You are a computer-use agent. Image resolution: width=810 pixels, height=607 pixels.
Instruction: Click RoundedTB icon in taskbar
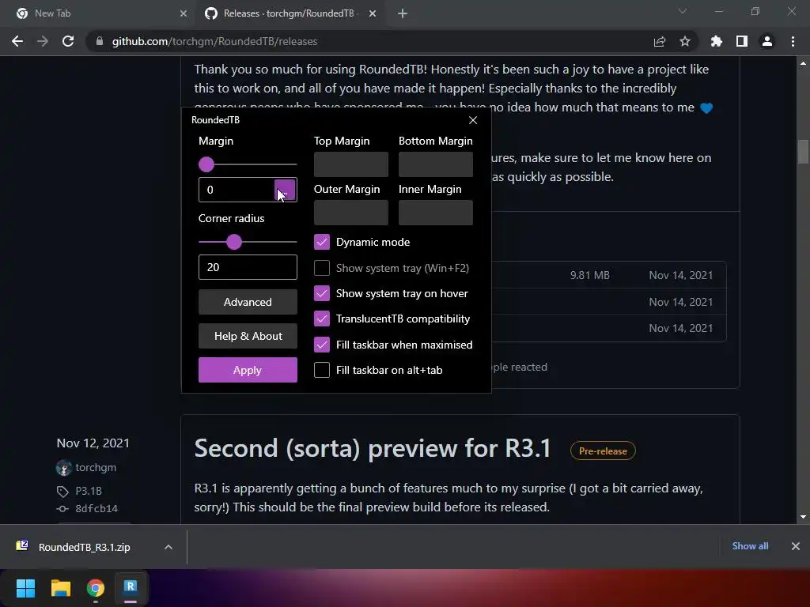[131, 587]
